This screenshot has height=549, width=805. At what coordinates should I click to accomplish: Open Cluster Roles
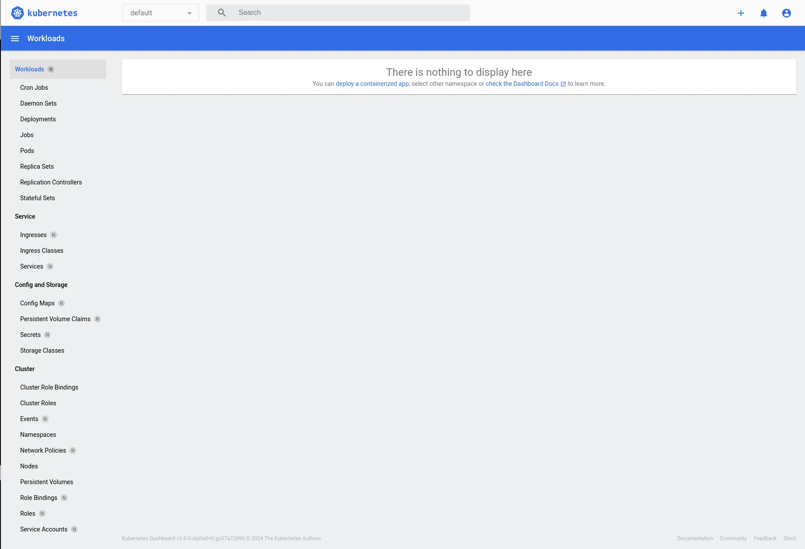38,403
